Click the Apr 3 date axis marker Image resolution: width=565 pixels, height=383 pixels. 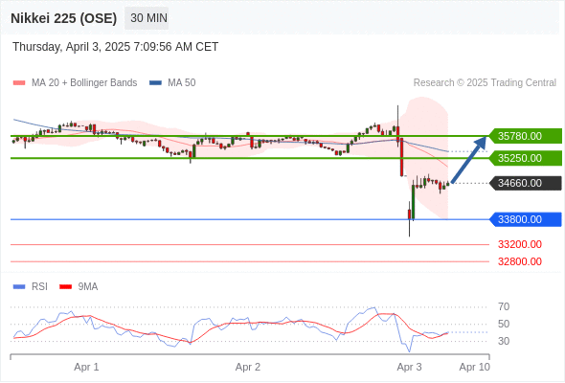409,367
